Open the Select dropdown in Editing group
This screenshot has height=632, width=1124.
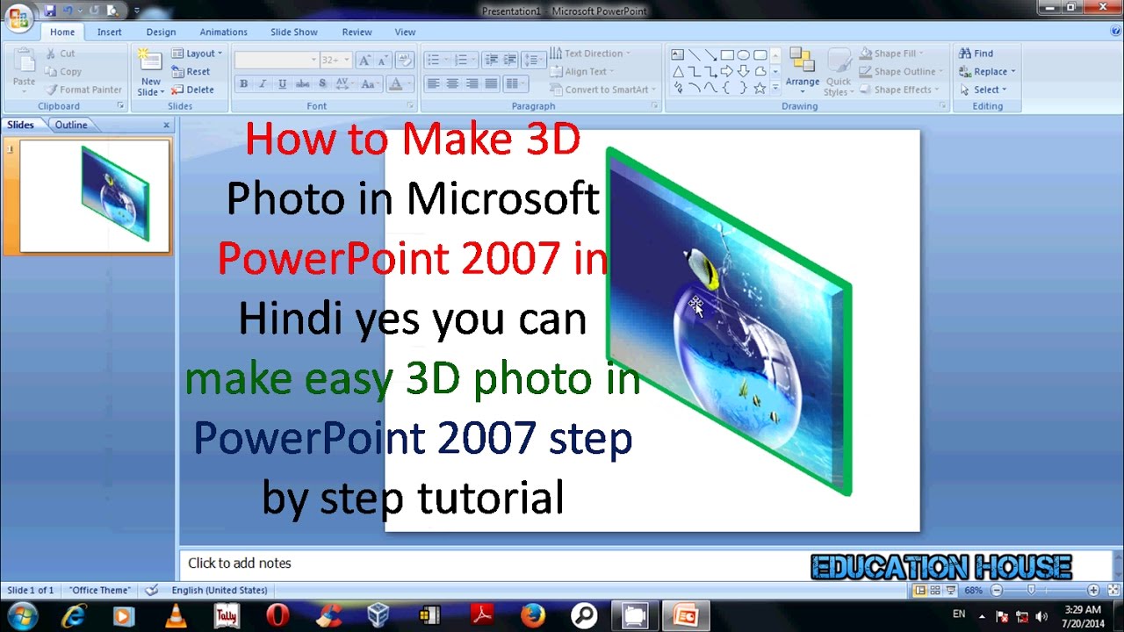coord(983,90)
